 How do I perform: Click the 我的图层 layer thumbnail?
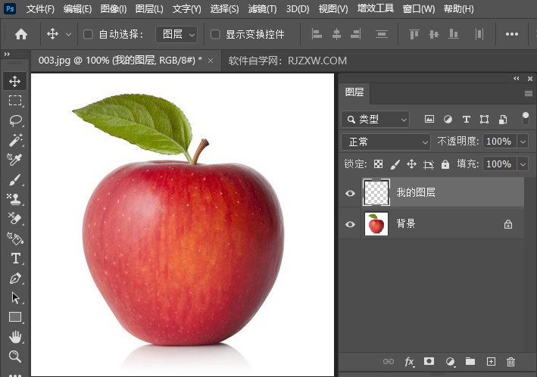tap(376, 193)
